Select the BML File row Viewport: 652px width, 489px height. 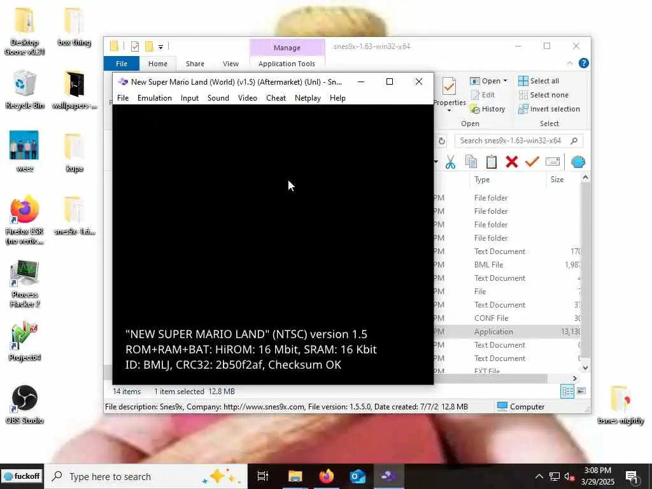coord(506,264)
